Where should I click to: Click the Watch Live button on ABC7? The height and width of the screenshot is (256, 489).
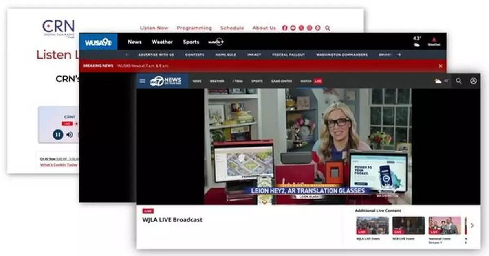click(x=311, y=81)
